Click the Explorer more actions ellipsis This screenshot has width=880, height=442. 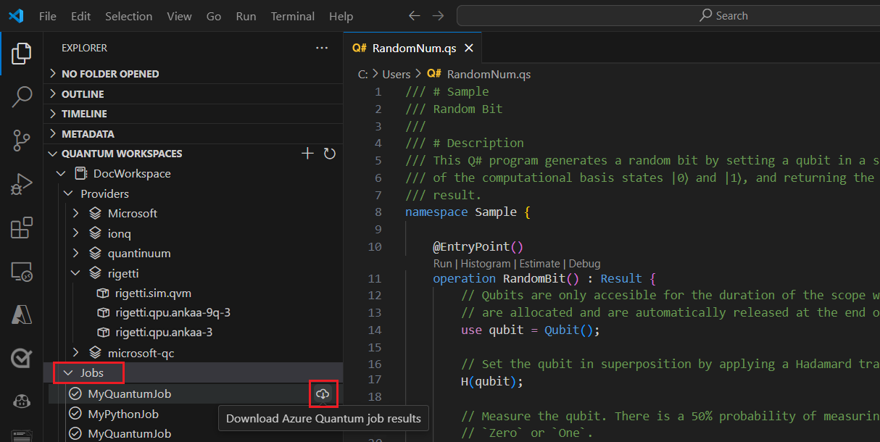coord(322,48)
